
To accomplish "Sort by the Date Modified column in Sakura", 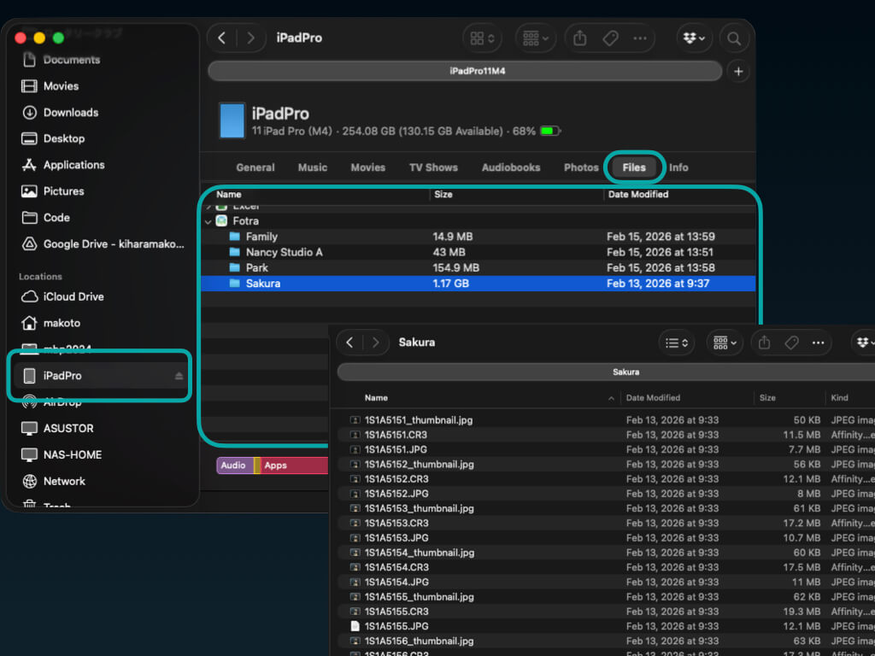I will pos(653,398).
